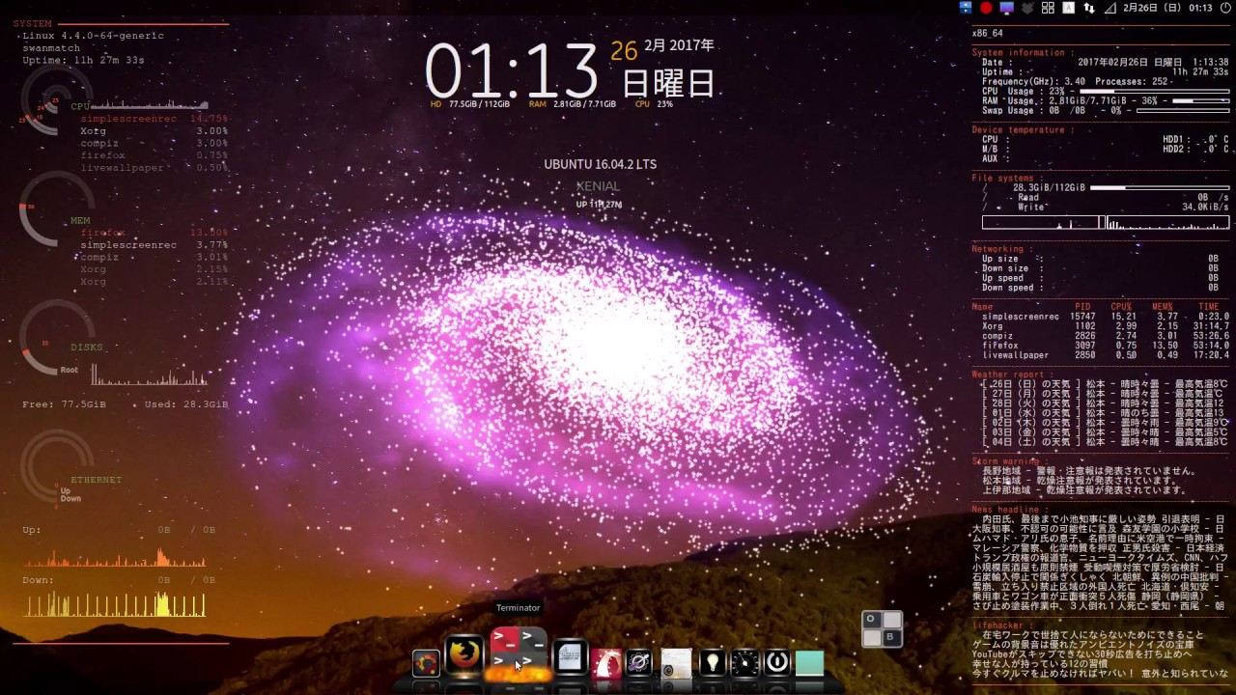
Task: Click the keyboard layout A indicator in the top panel
Action: (x=1068, y=9)
